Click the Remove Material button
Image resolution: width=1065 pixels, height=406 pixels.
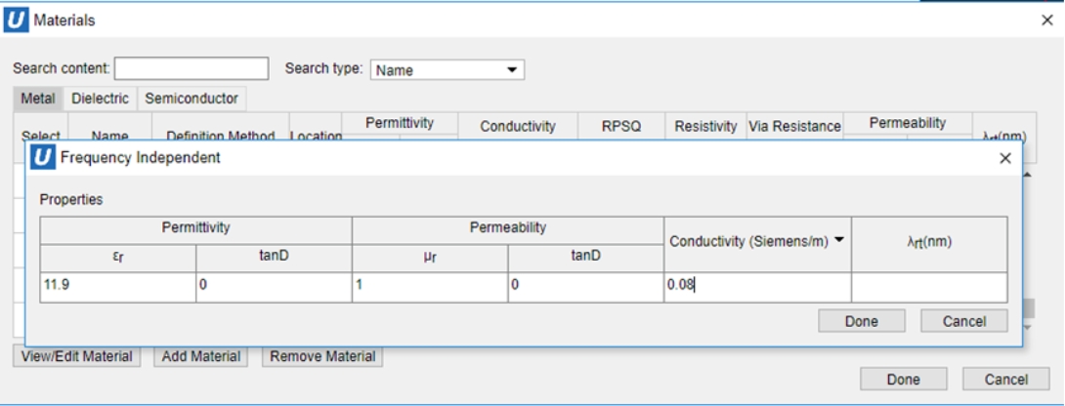[x=322, y=357]
